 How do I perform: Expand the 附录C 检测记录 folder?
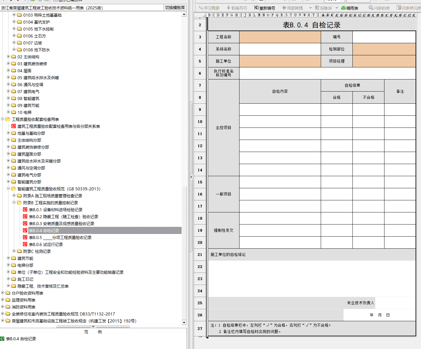(14, 251)
